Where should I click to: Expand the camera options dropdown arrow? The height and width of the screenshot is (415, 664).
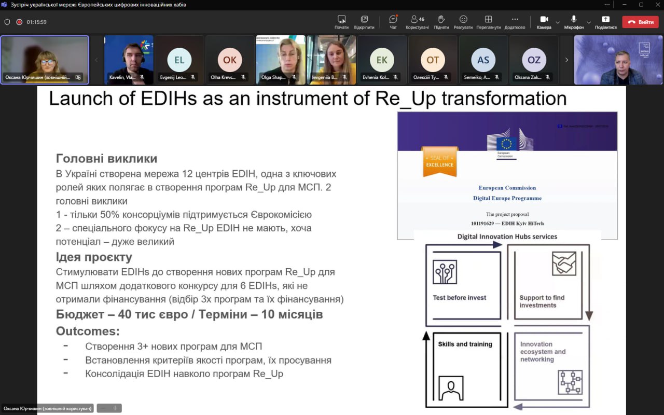558,22
